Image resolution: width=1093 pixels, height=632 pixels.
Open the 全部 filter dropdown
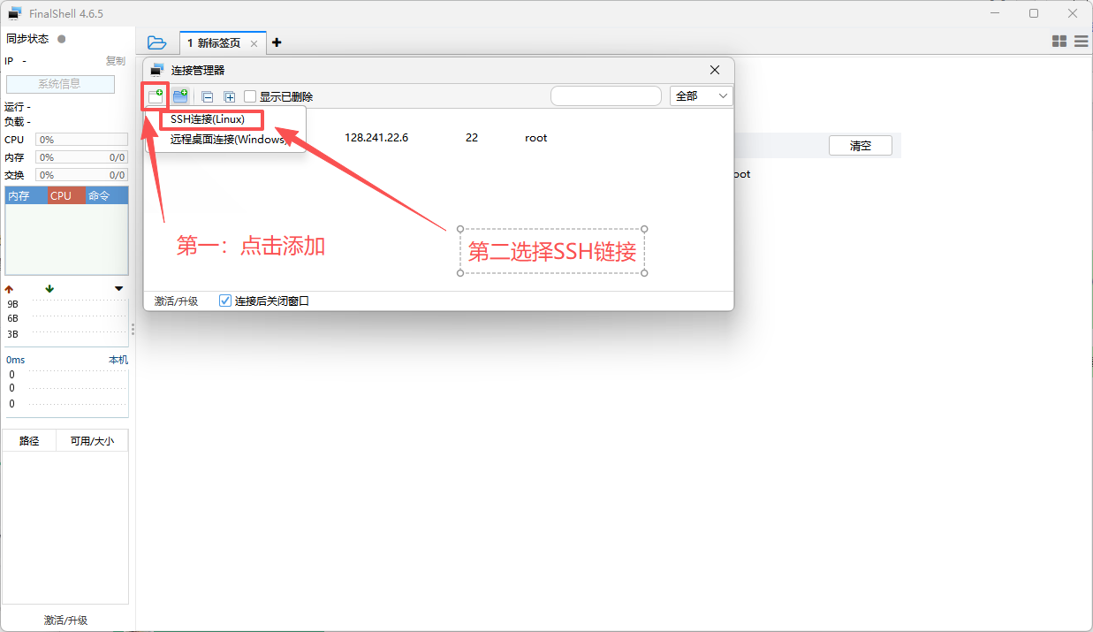coord(702,95)
